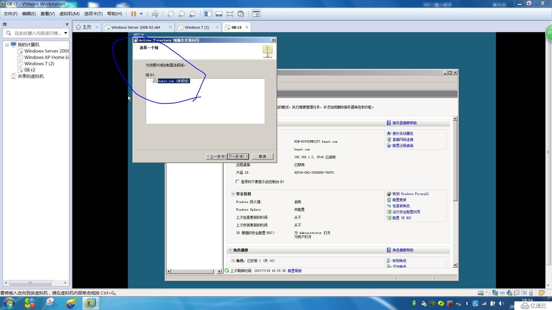Viewport: 552px width, 310px height.
Task: Click the printer device status icon
Action: [x=502, y=293]
